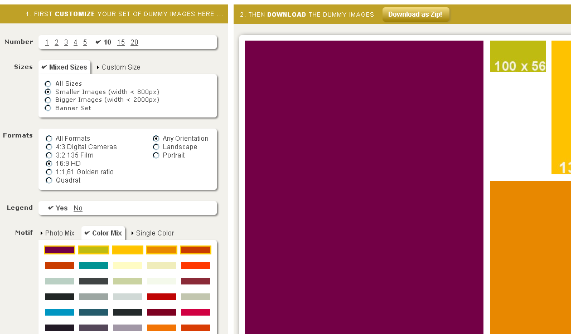Viewport: 571px width, 334px height.
Task: Set number of images to 1
Action: [x=47, y=42]
